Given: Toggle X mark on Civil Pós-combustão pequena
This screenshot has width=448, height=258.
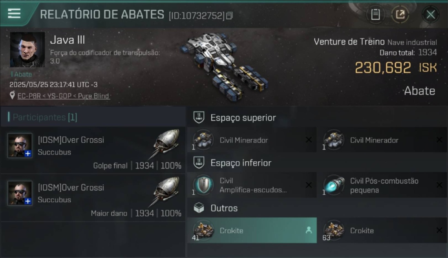Looking at the screenshot, I should click(x=439, y=185).
